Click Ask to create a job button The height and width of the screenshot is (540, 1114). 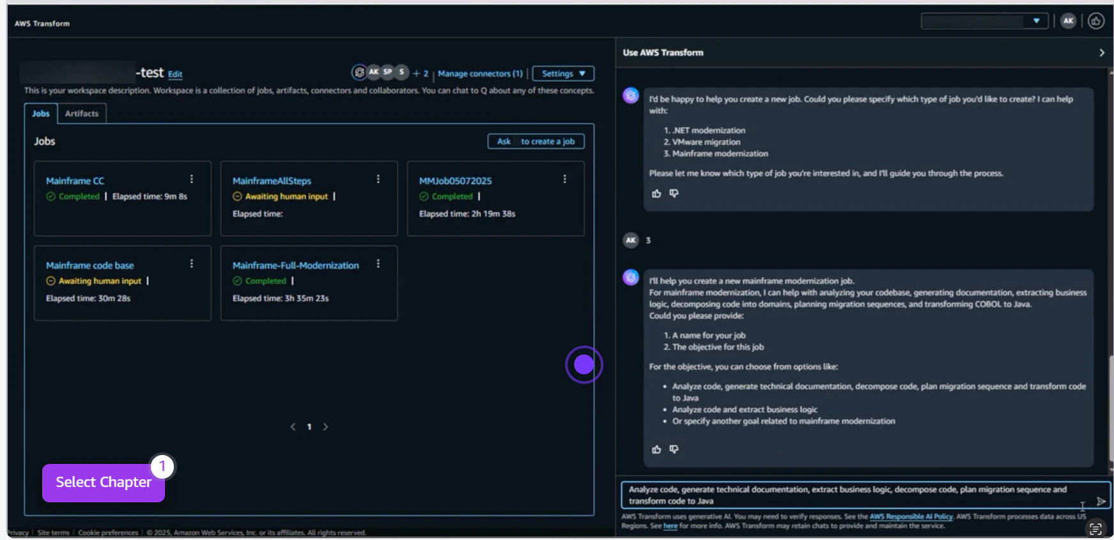[x=536, y=141]
